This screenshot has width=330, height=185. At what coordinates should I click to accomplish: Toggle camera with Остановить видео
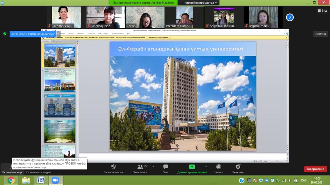38,172
